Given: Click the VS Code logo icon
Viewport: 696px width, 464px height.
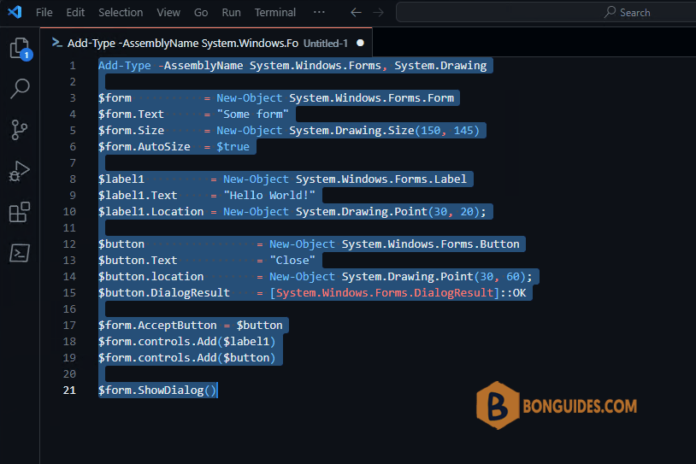Looking at the screenshot, I should click(15, 11).
